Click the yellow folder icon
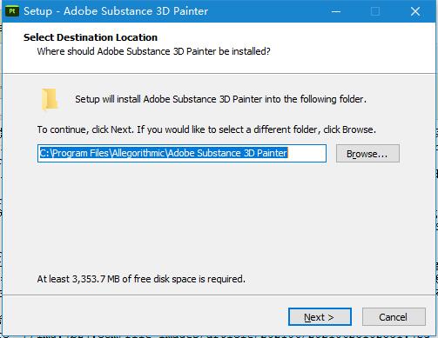The height and width of the screenshot is (338, 438). (x=50, y=99)
